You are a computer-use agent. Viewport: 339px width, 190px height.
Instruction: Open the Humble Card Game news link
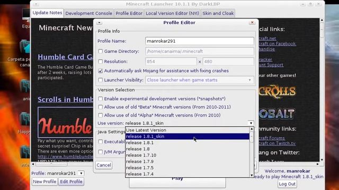pos(66,57)
